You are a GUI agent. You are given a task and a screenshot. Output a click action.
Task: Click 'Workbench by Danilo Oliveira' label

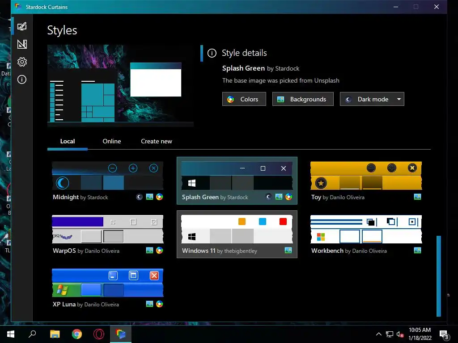349,251
